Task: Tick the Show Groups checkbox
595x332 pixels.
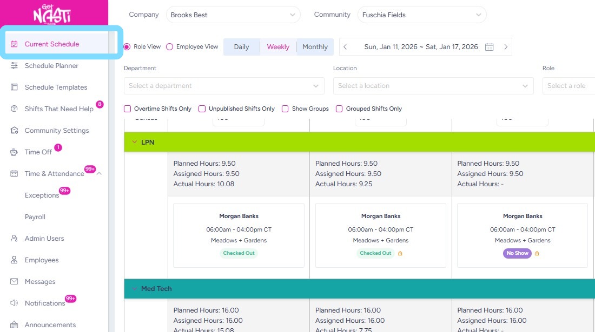Action: (x=285, y=109)
